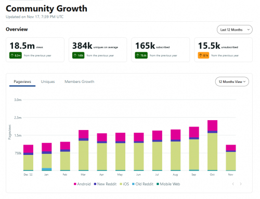Open the 12 Months View dropdown
The image size is (260, 199).
coord(232,82)
